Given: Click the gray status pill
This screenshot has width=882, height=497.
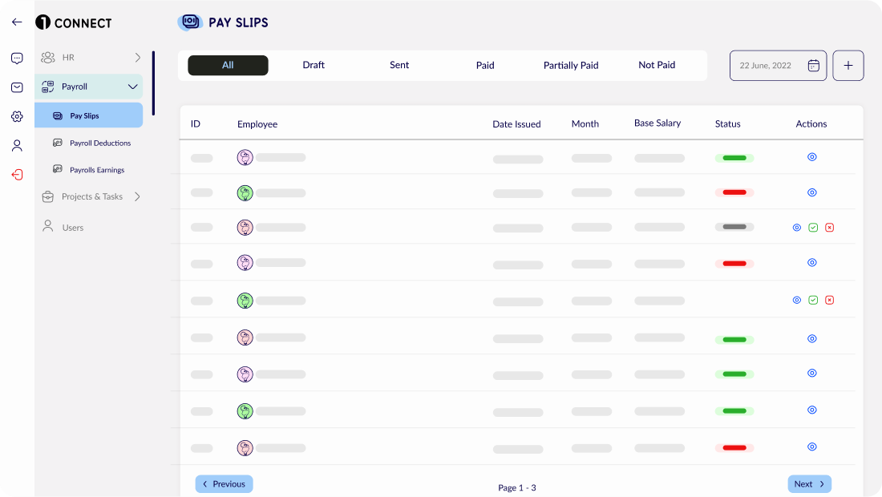Looking at the screenshot, I should pos(734,227).
